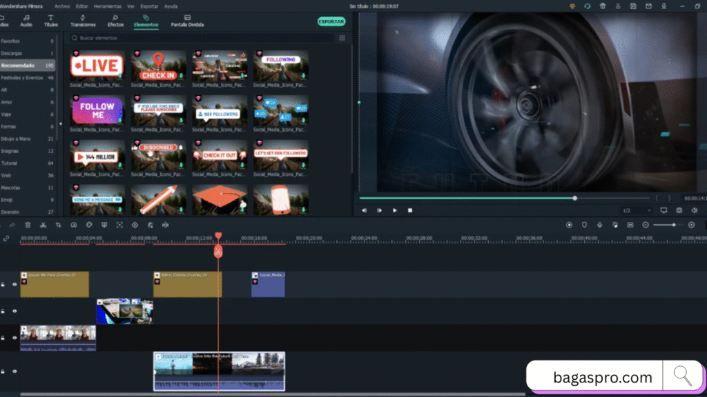Take a snapshot with the camera icon
This screenshot has width=707, height=397.
tap(679, 210)
